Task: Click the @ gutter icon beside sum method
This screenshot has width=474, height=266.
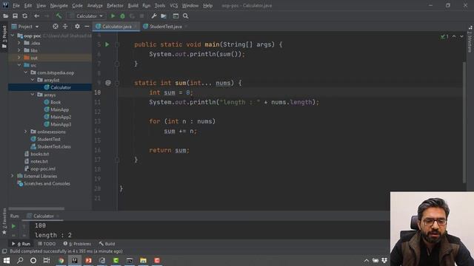Action: pos(108,83)
